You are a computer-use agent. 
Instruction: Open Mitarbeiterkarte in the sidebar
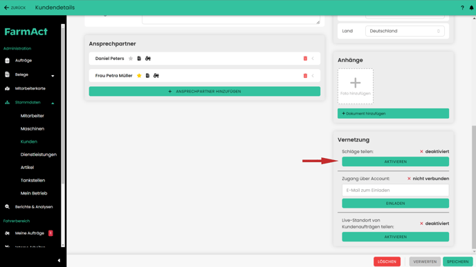[x=30, y=88]
